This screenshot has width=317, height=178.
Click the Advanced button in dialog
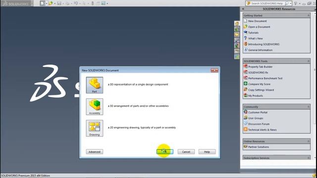95,152
